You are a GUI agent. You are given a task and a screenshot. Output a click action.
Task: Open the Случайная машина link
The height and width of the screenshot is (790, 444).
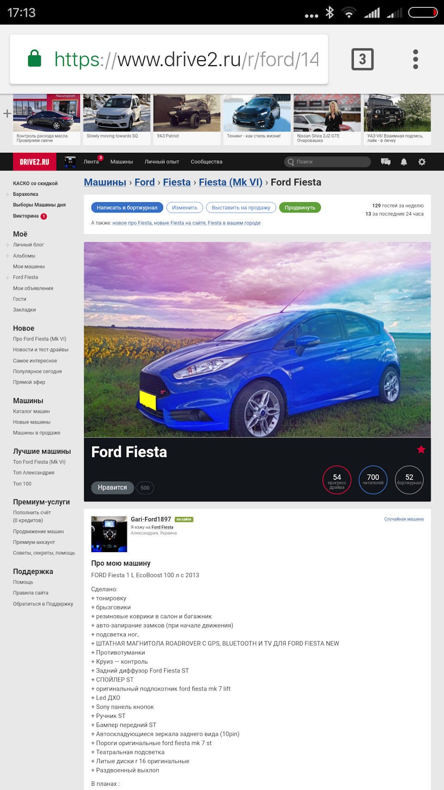[x=404, y=519]
